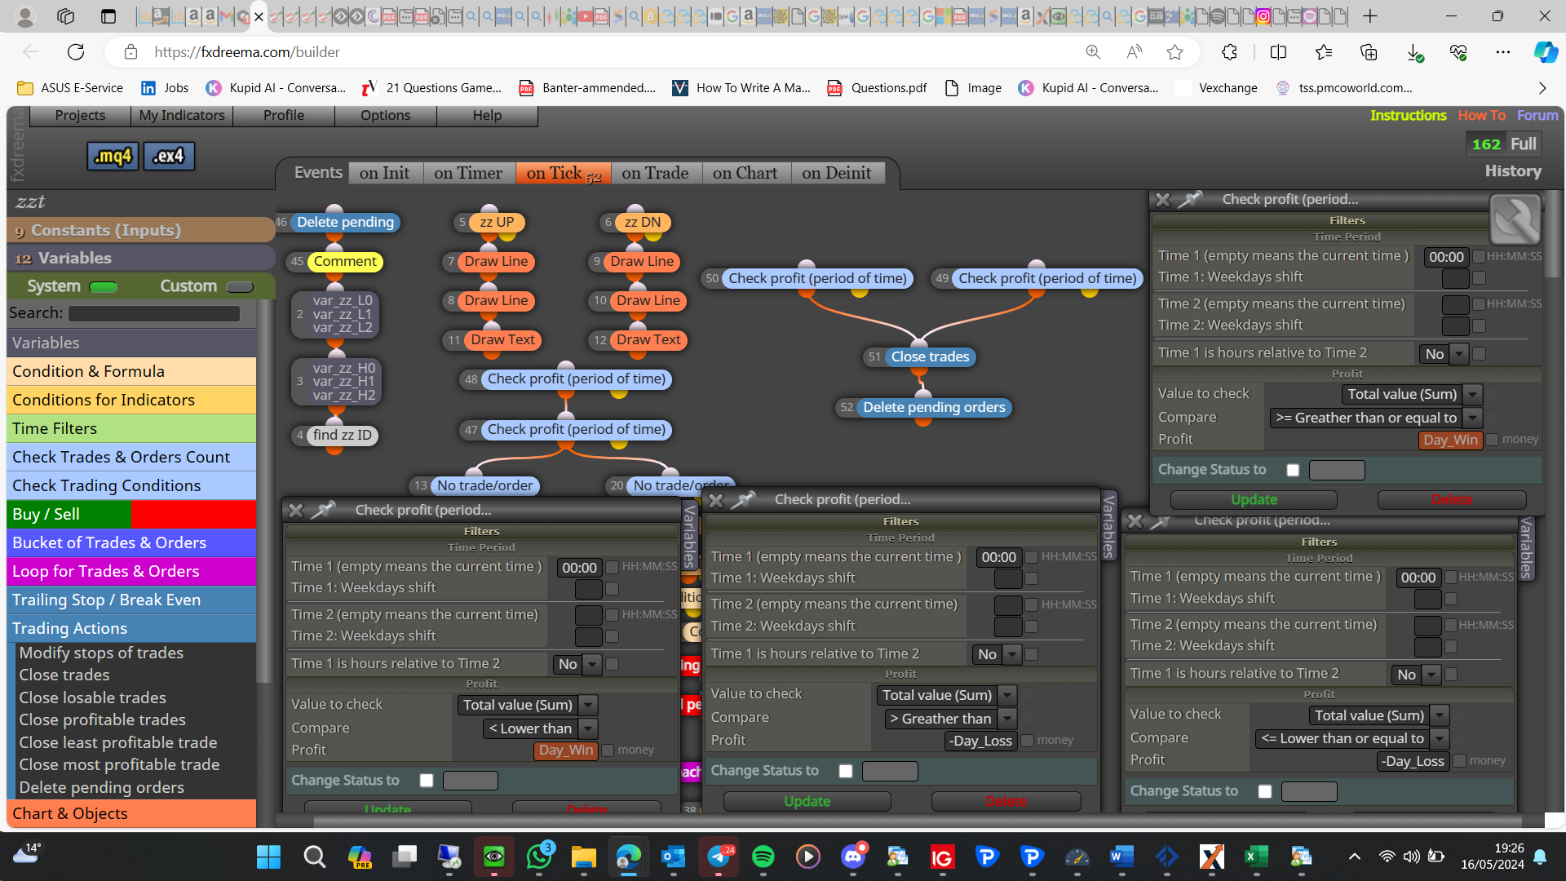Zoom the page using the magnifier icon

[1093, 52]
